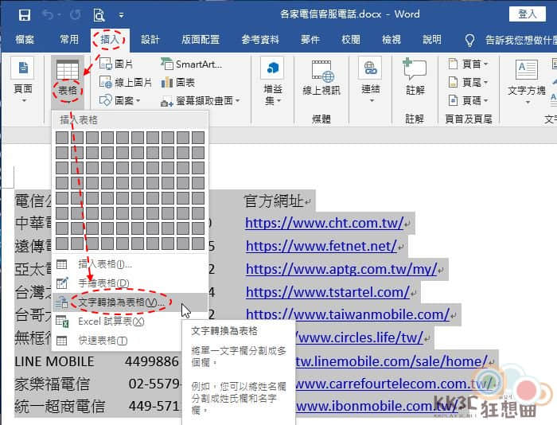Open the 螢幕擷取畫面 screenshot dropdown
The height and width of the screenshot is (425, 557).
(x=201, y=101)
